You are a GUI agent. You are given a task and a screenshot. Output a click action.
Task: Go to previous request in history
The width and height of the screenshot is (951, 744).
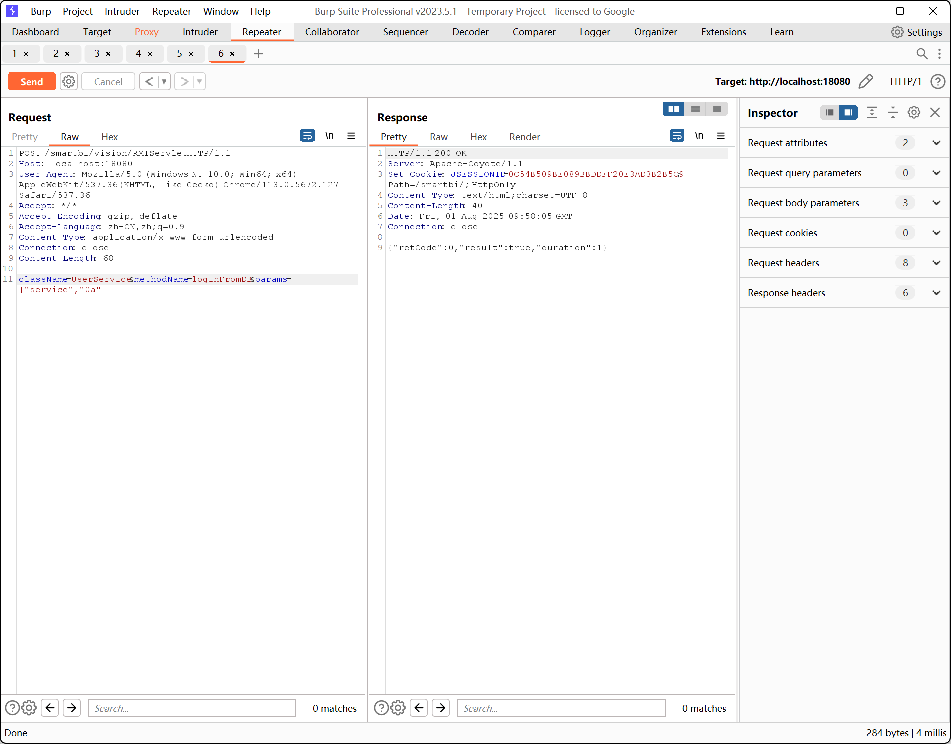(x=149, y=81)
